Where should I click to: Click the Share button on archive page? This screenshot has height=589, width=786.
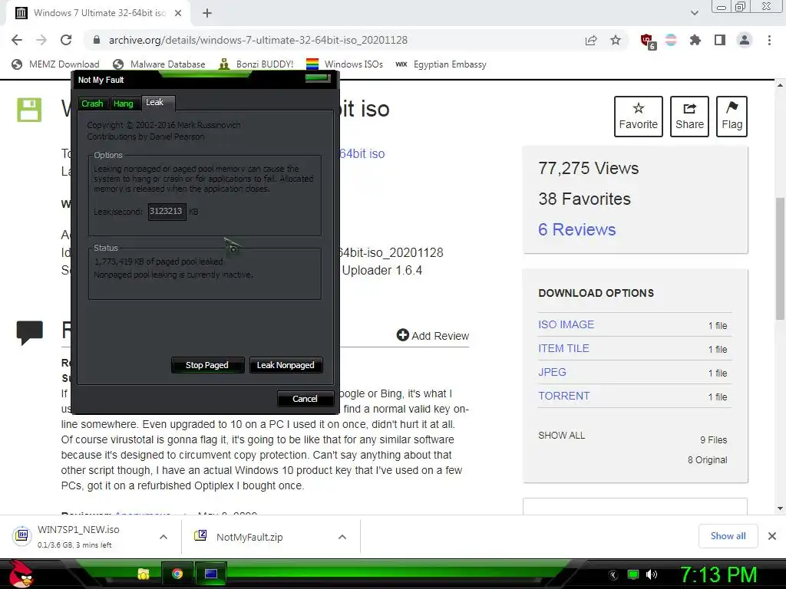[x=689, y=117]
